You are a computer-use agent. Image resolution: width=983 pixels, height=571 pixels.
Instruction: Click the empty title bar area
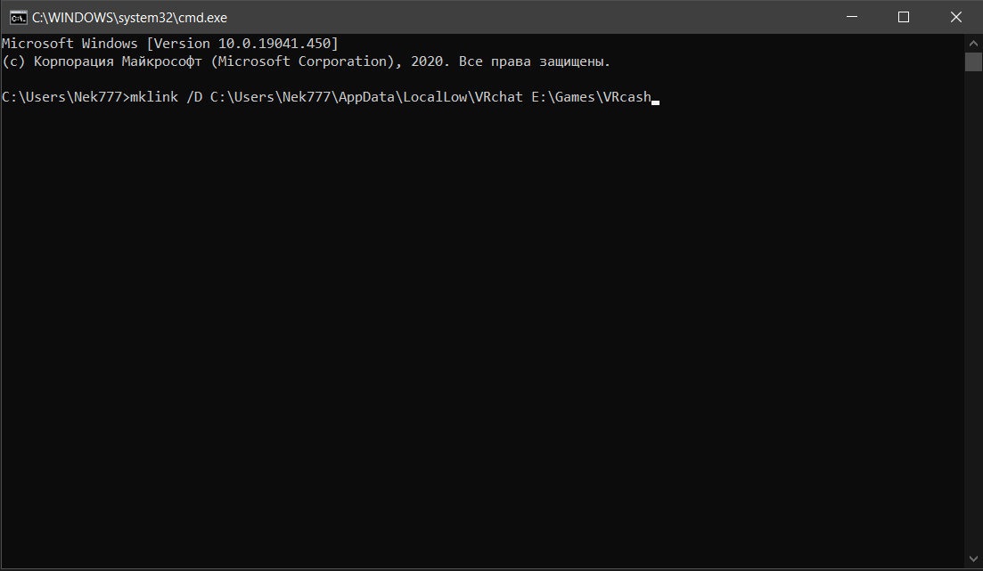click(x=535, y=17)
